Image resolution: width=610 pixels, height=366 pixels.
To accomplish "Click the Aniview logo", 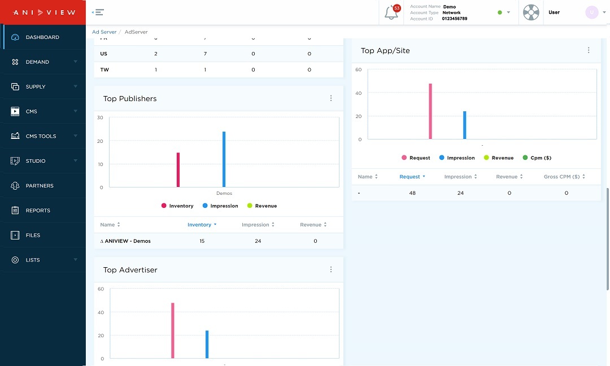I will click(x=43, y=12).
